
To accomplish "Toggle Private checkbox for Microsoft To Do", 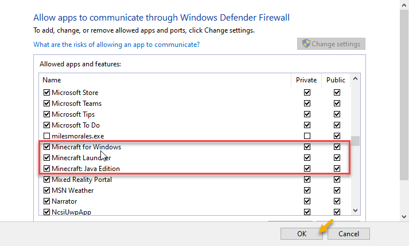I will click(x=307, y=125).
